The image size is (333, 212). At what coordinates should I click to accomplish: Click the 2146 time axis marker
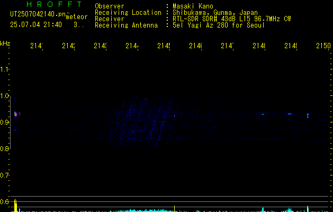point(195,46)
